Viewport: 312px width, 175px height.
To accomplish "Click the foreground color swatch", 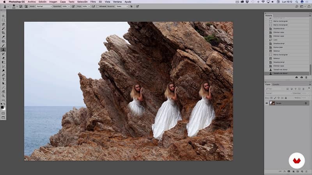I will [x=2, y=107].
